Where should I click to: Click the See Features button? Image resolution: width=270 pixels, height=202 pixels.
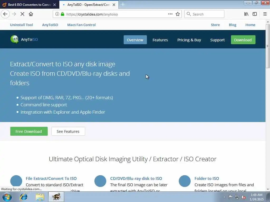pos(68,132)
